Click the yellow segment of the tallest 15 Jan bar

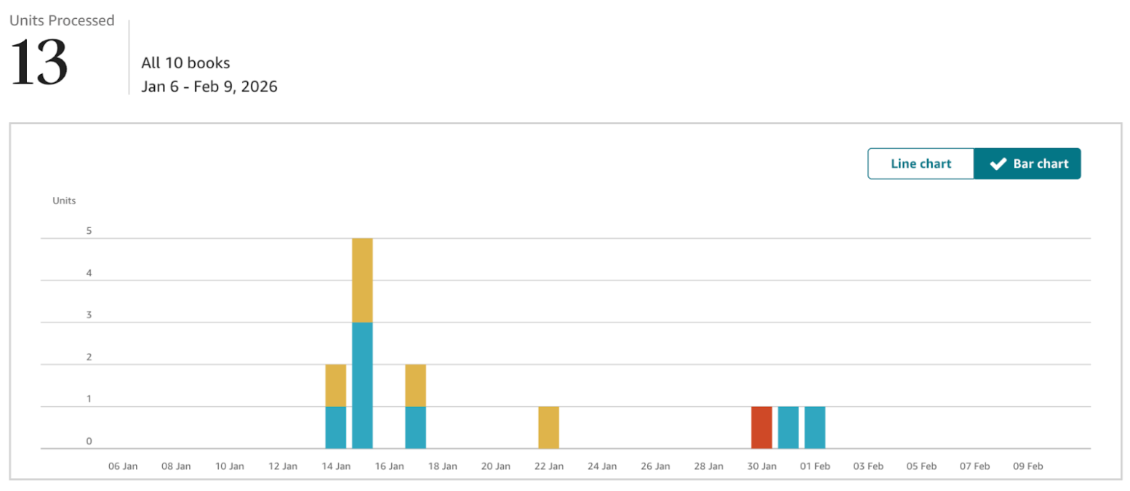pyautogui.click(x=362, y=280)
